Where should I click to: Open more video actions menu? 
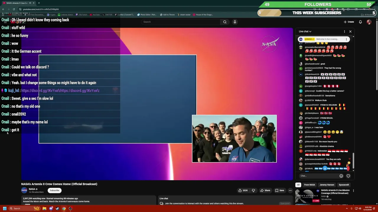[290, 191]
